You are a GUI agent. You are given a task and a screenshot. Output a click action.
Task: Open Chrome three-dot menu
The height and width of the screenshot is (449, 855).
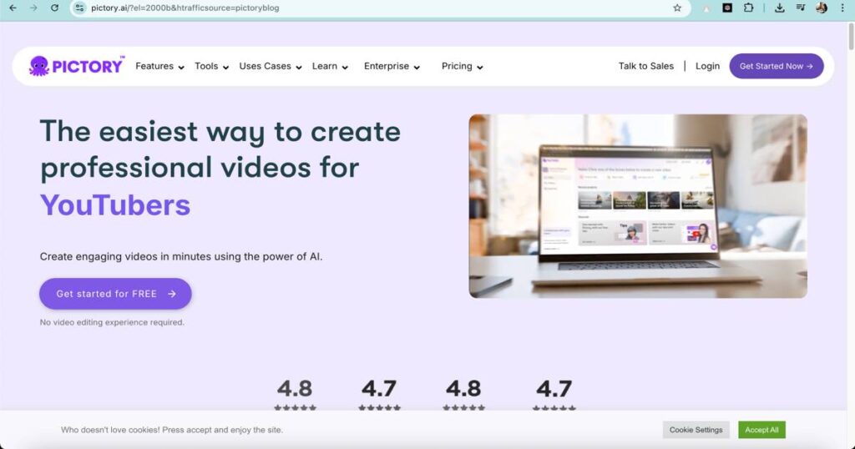point(842,8)
